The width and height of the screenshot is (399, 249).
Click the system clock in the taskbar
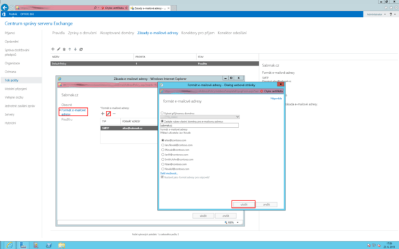[x=389, y=245]
